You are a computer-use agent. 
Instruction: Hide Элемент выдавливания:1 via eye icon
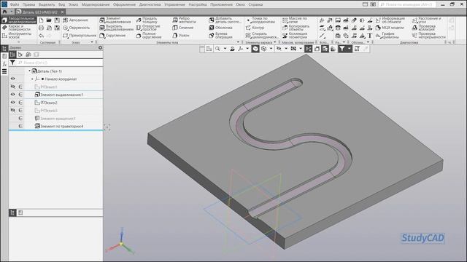click(x=13, y=95)
